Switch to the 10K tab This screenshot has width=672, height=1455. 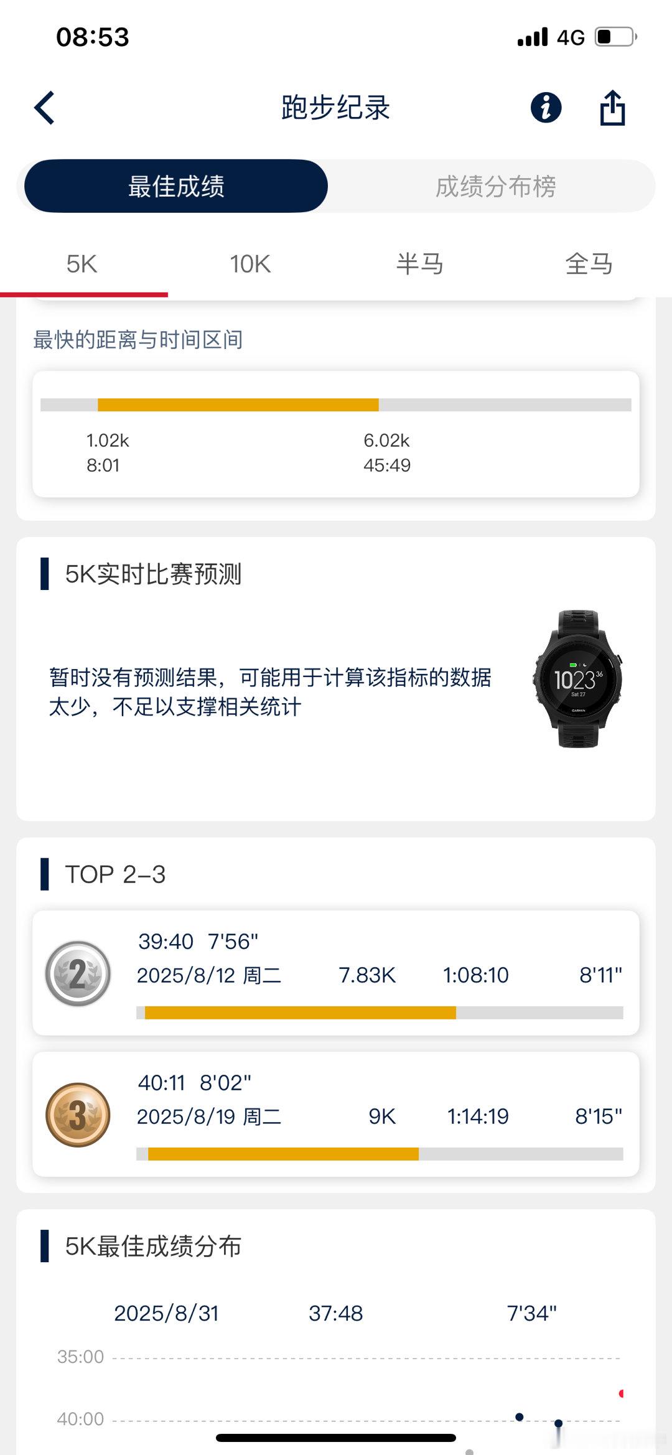250,264
